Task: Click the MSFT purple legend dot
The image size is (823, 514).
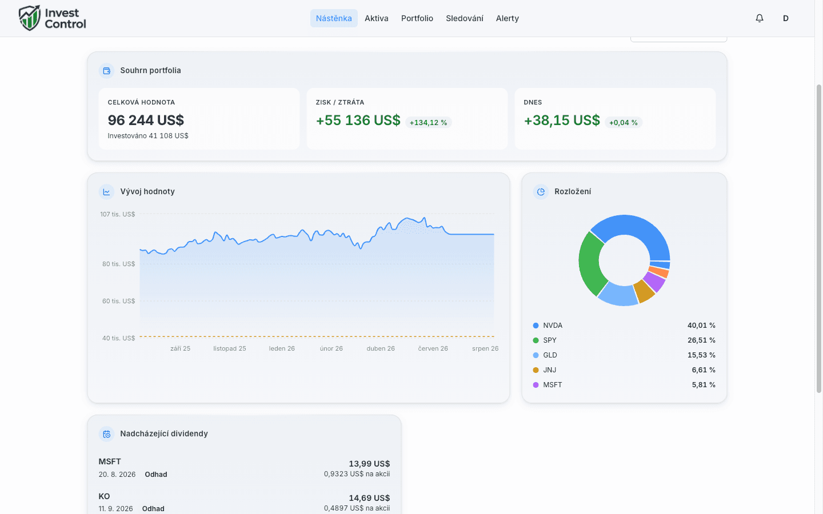Action: (x=536, y=385)
